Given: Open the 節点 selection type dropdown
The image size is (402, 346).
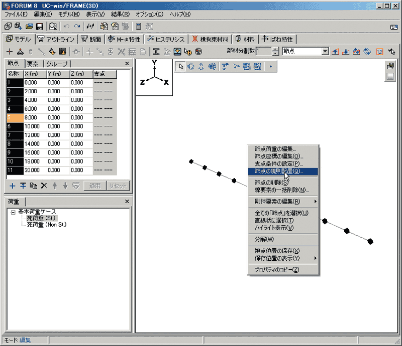Looking at the screenshot, I should click(x=325, y=51).
